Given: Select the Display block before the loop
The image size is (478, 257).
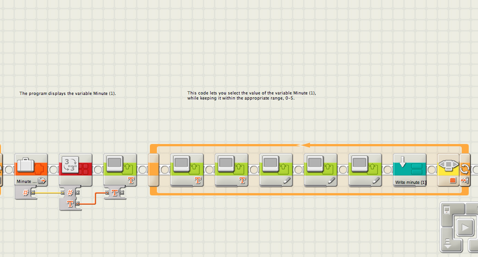Looking at the screenshot, I should pos(120,168).
